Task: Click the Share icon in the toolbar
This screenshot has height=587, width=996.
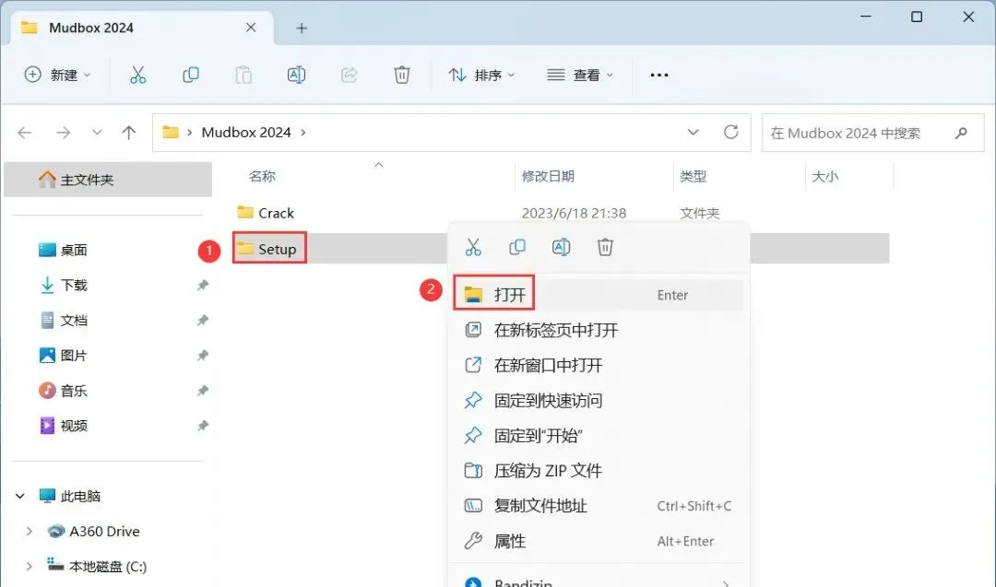Action: coord(349,75)
